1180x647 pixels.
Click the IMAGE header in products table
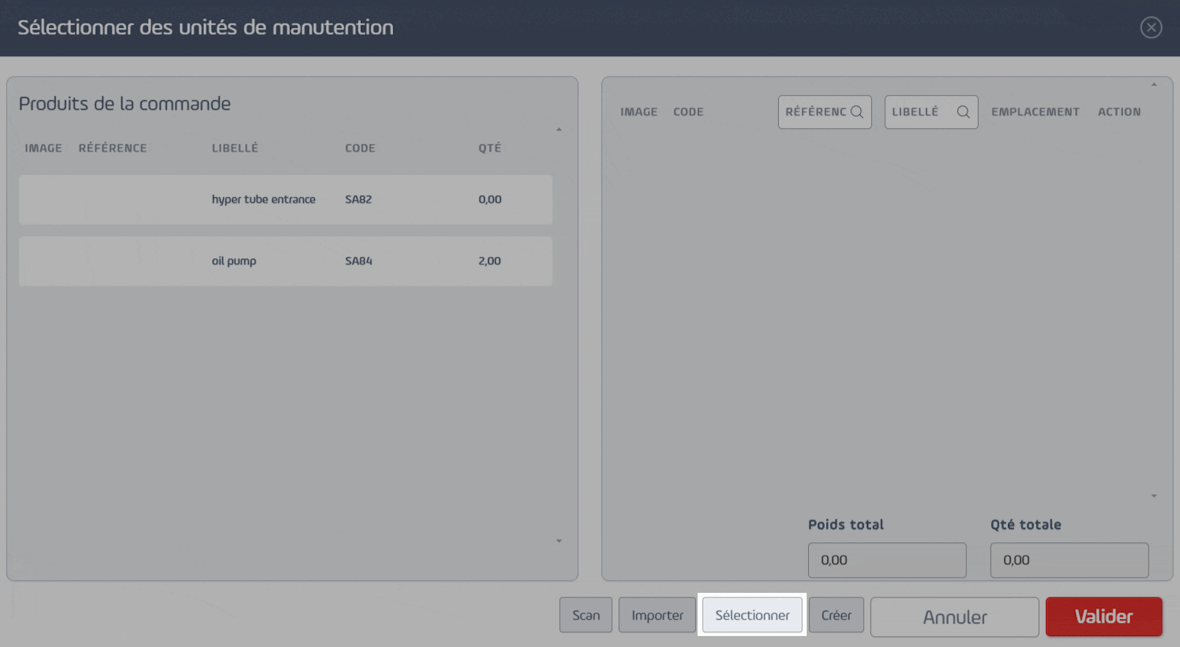point(43,148)
